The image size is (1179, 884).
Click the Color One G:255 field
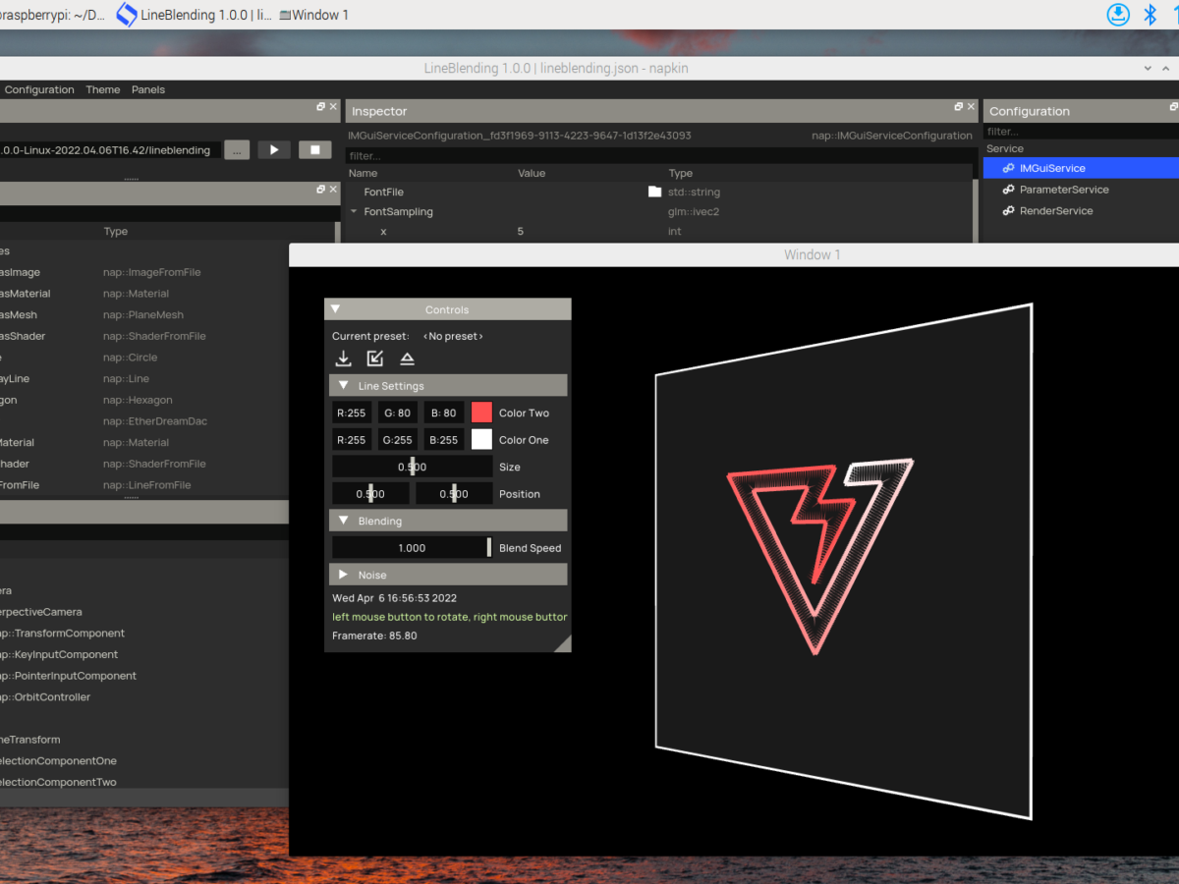click(398, 439)
